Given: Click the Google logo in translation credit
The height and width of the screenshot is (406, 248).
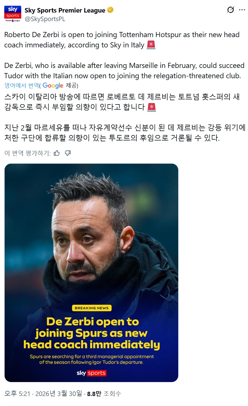Looking at the screenshot, I should click(53, 86).
